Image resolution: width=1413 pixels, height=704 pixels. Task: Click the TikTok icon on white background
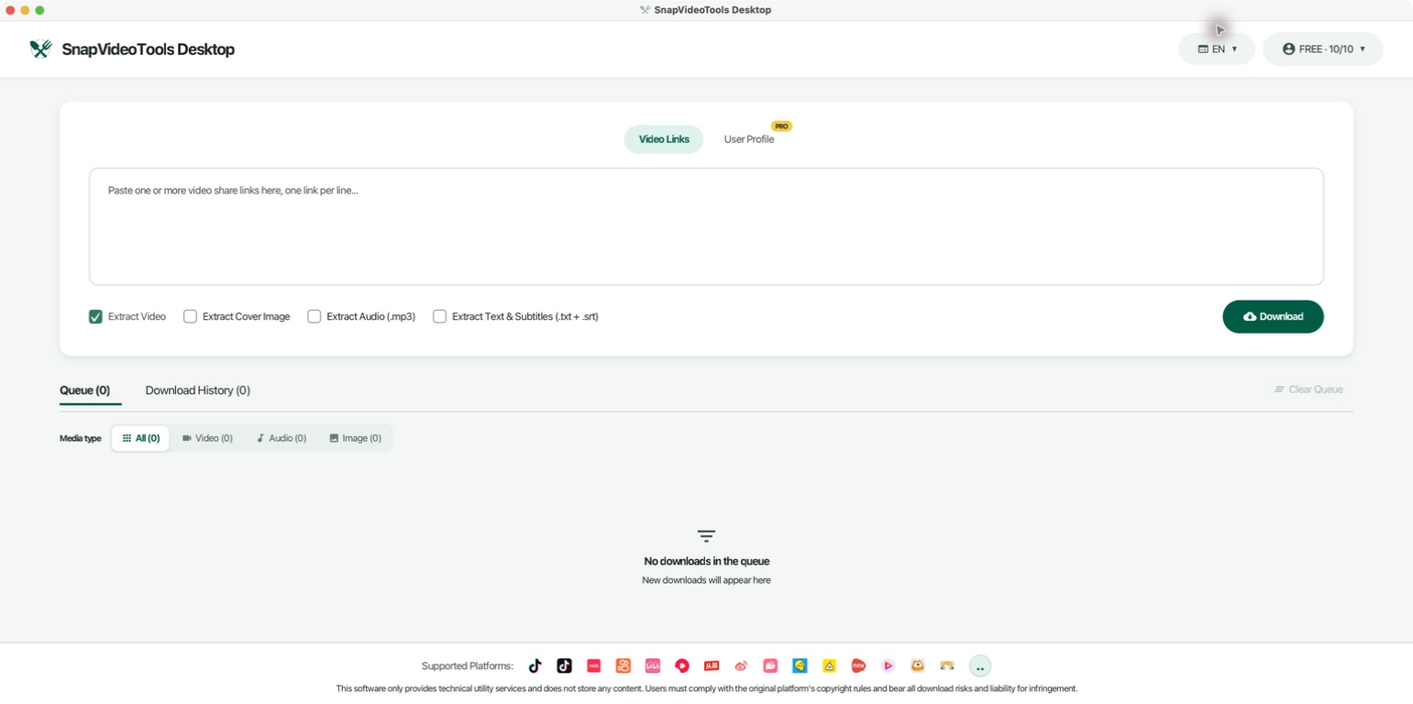tap(535, 665)
